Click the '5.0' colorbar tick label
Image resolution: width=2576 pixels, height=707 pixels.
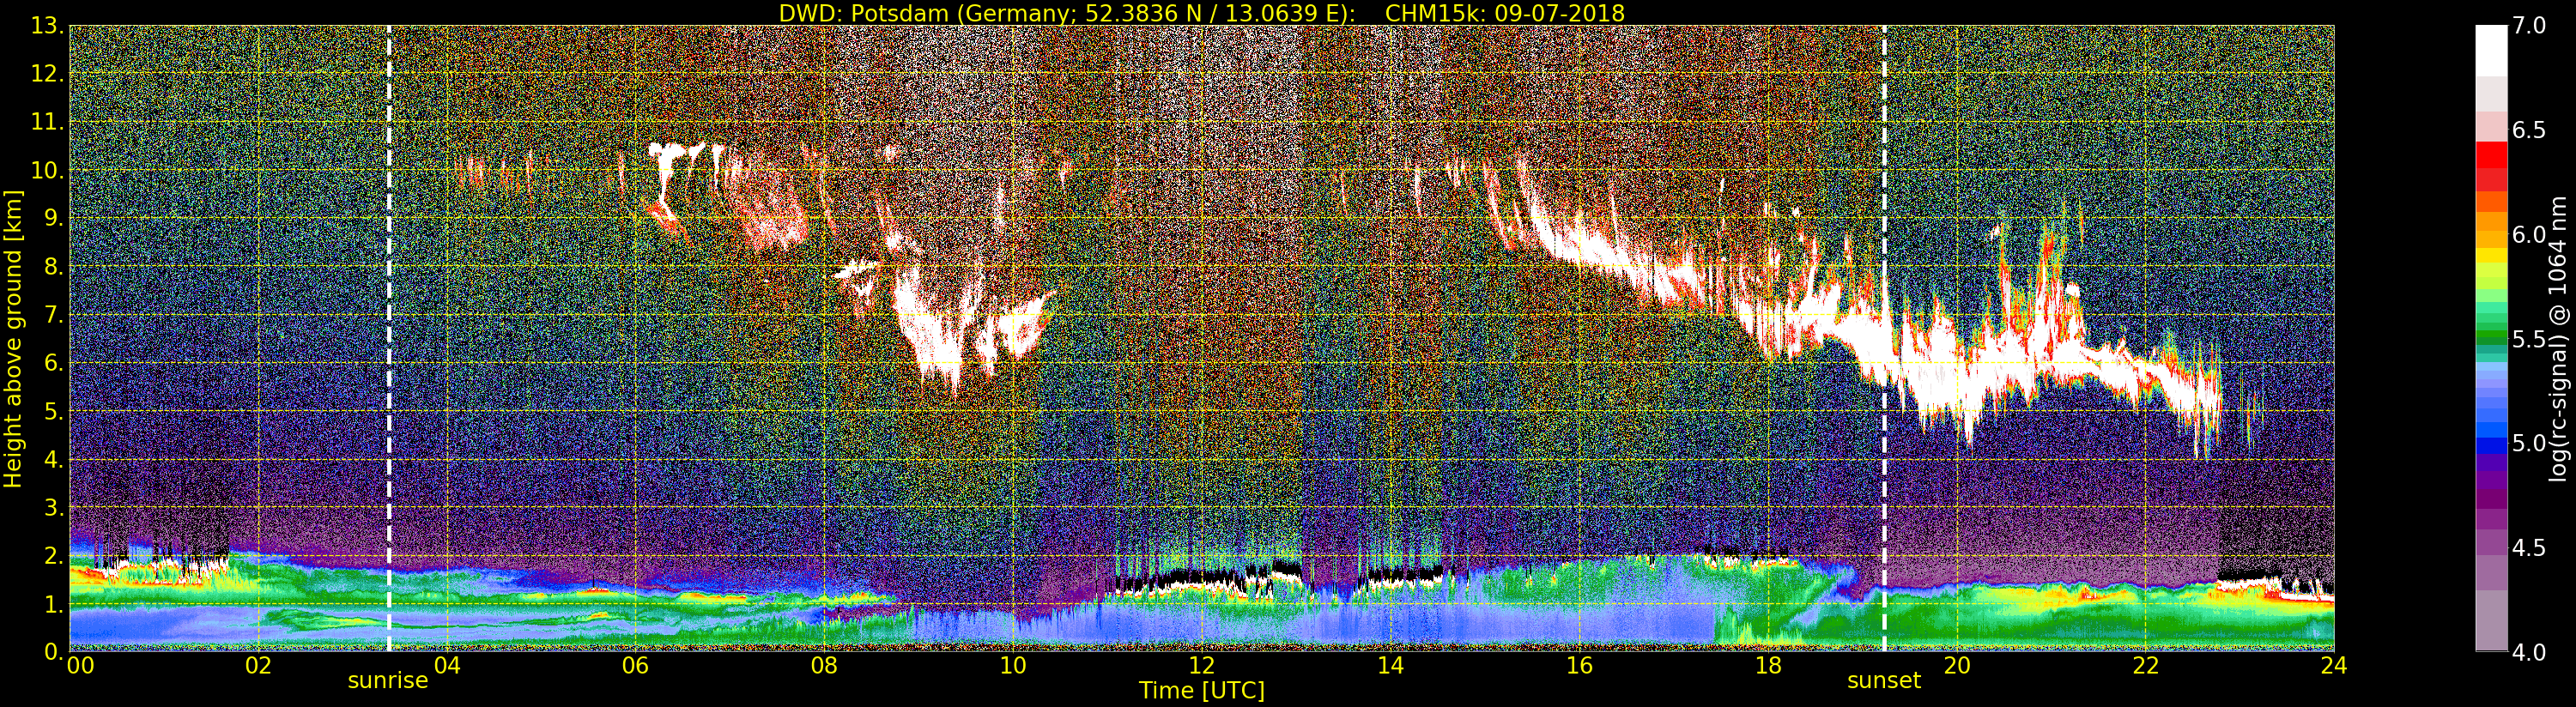2529,443
